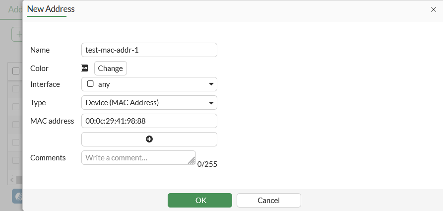443x211 pixels.
Task: Switch to the Addresses tab behind the dialog
Action: coord(15,9)
